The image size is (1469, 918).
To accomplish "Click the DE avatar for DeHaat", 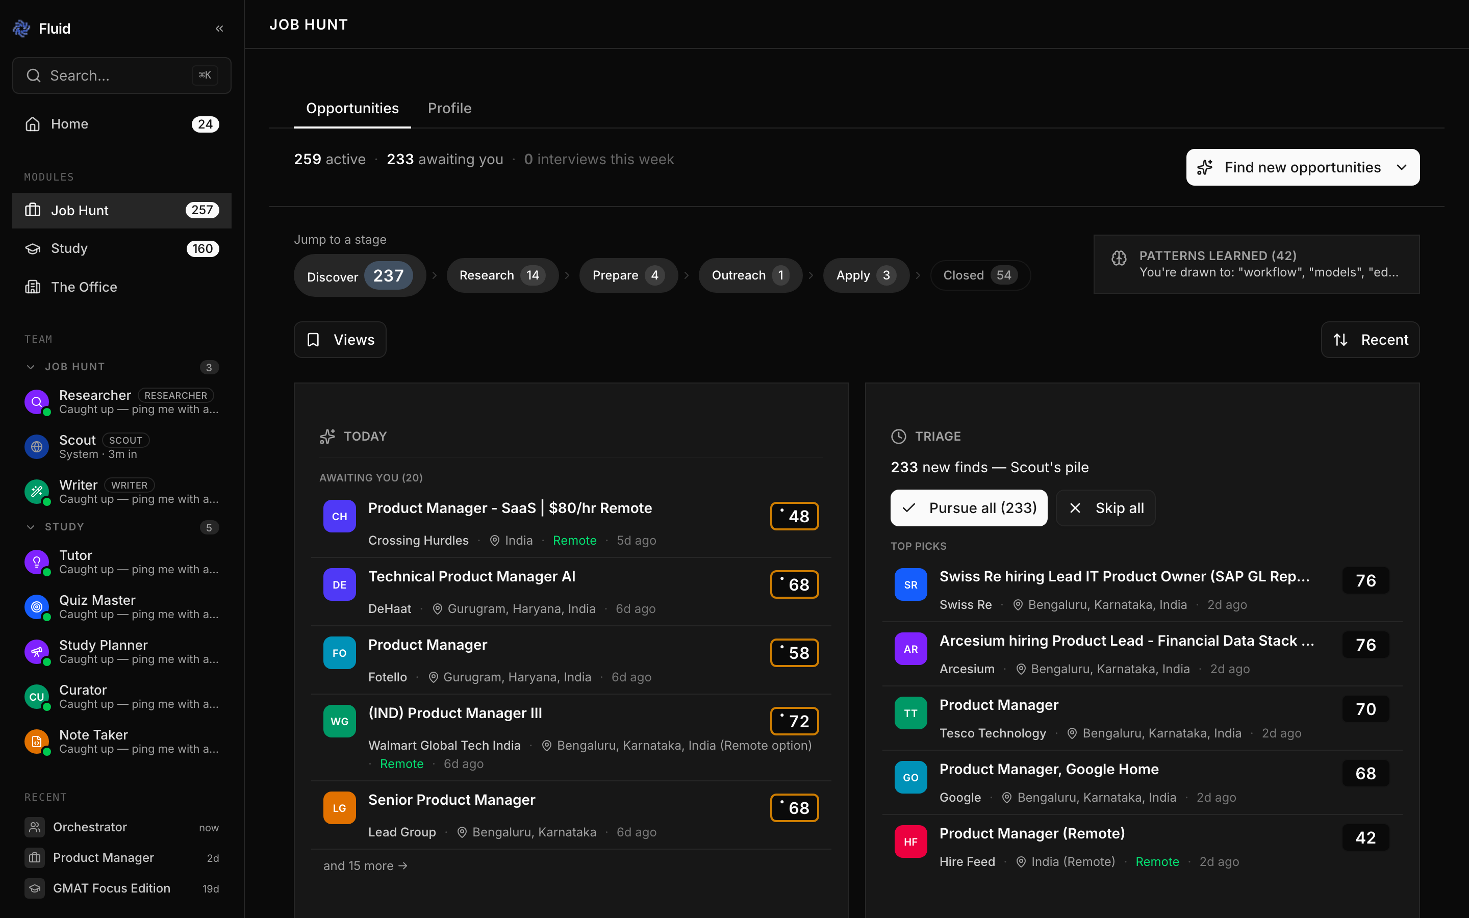I will (x=339, y=584).
